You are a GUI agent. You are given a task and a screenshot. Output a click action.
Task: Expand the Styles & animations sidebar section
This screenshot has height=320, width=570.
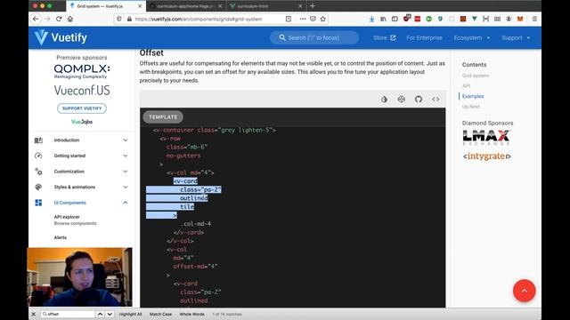(81, 187)
